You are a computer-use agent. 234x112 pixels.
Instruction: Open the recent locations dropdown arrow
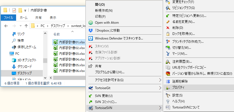pos(20,26)
